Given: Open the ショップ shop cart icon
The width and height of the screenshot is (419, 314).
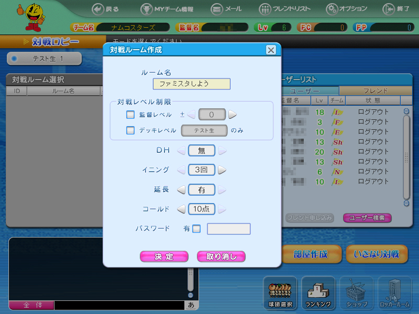Looking at the screenshot, I should coord(356,292).
